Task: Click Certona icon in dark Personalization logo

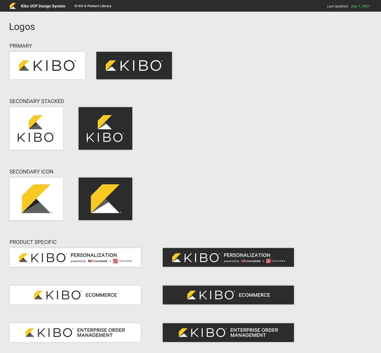Action: coord(269,261)
